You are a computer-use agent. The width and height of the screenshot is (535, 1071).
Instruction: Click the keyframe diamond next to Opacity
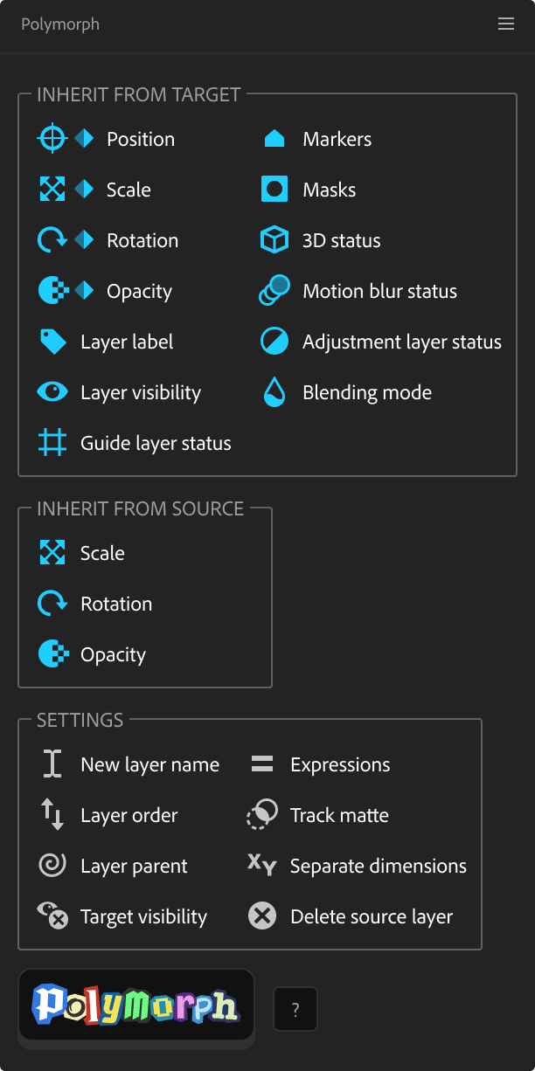[84, 291]
